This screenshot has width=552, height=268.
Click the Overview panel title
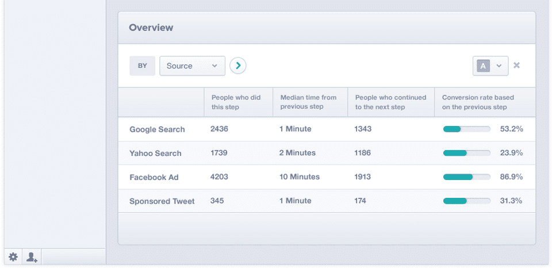(151, 28)
